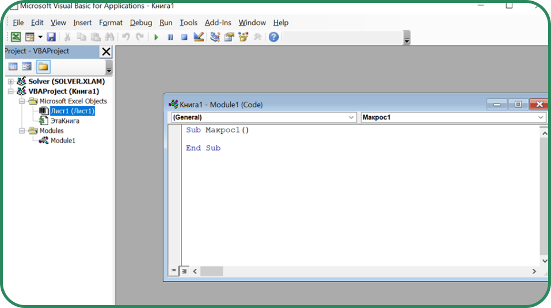This screenshot has height=308, width=551.
Task: Save the workbook with the floppy icon
Action: [x=51, y=37]
